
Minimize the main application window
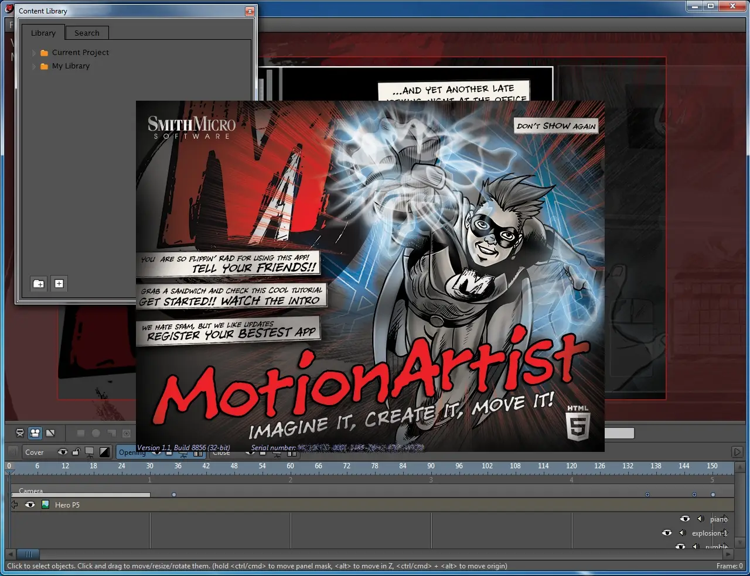tap(694, 6)
